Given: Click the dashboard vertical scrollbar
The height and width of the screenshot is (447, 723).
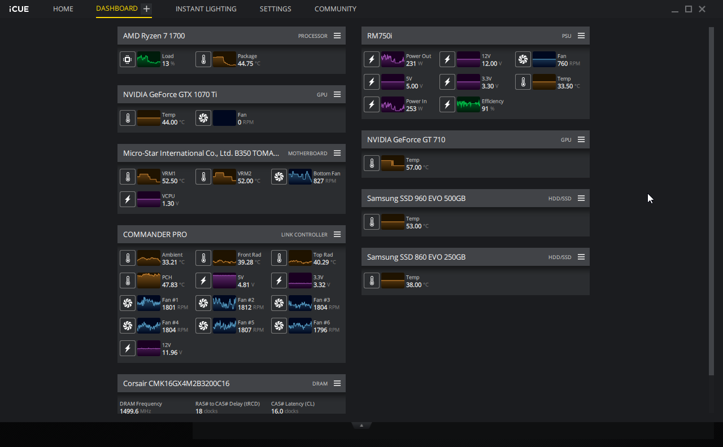Looking at the screenshot, I should pos(711,201).
